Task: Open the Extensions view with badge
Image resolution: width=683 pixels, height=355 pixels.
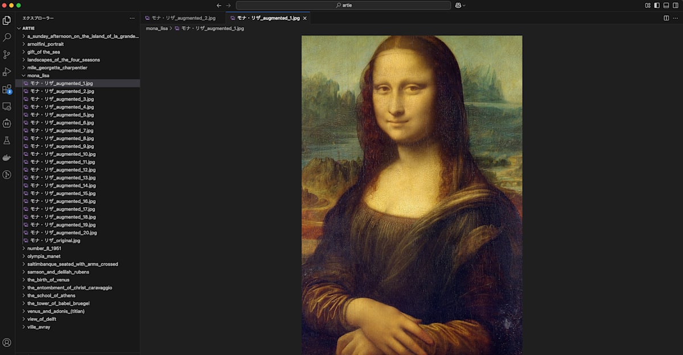Action: (x=7, y=89)
